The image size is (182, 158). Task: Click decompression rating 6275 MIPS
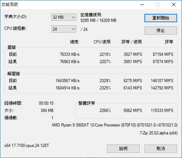(133, 81)
